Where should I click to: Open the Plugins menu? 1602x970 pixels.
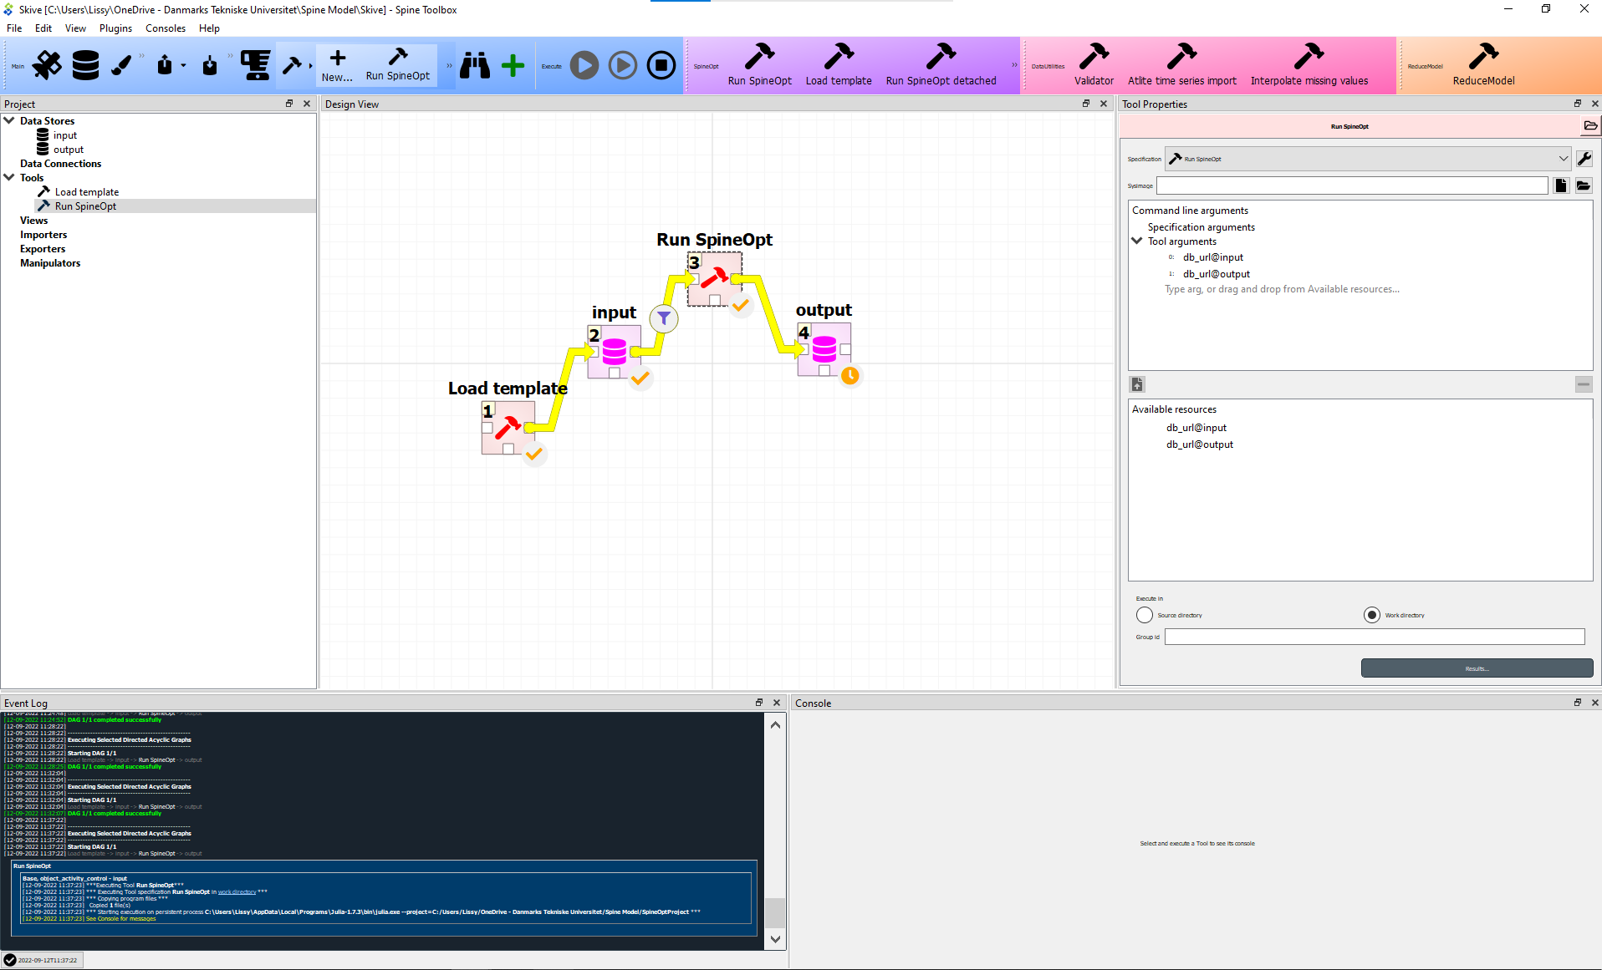[x=115, y=28]
